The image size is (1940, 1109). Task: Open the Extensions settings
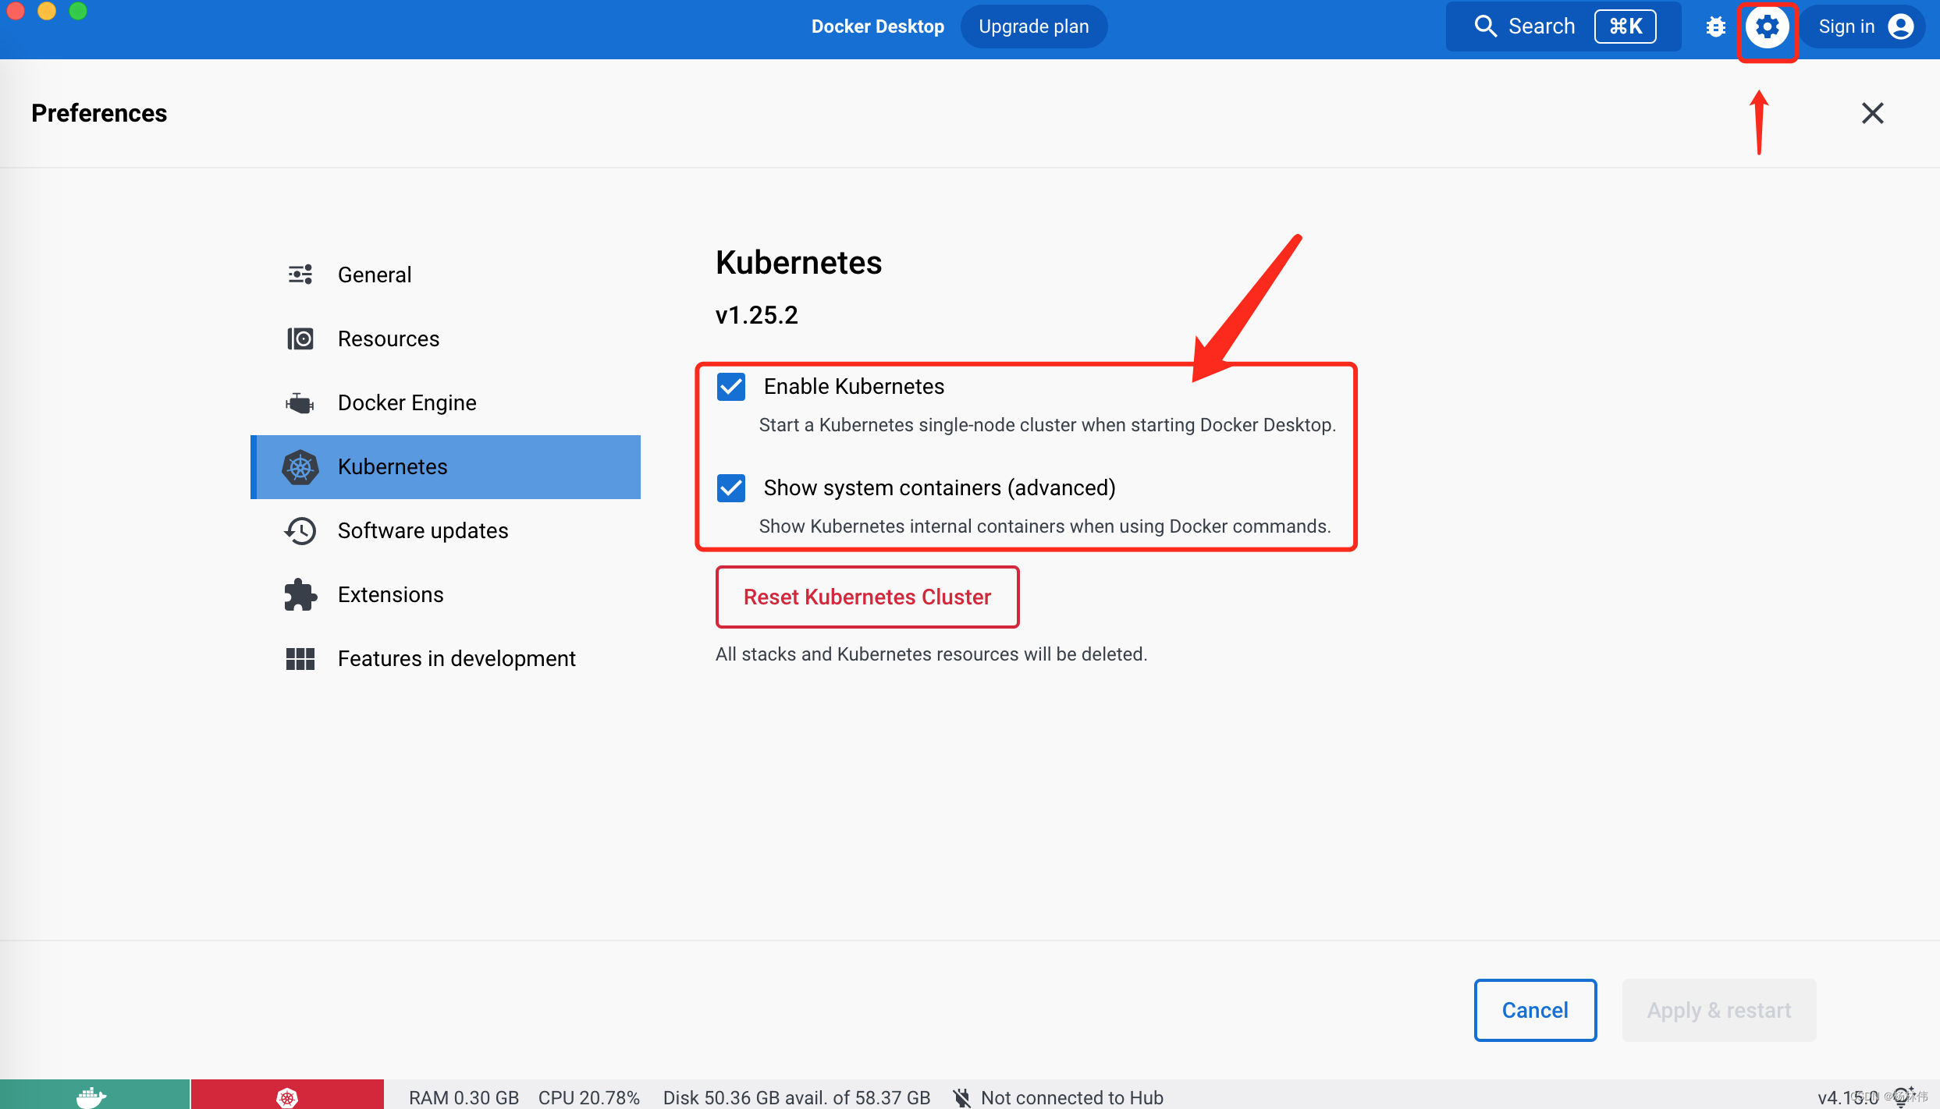click(446, 594)
